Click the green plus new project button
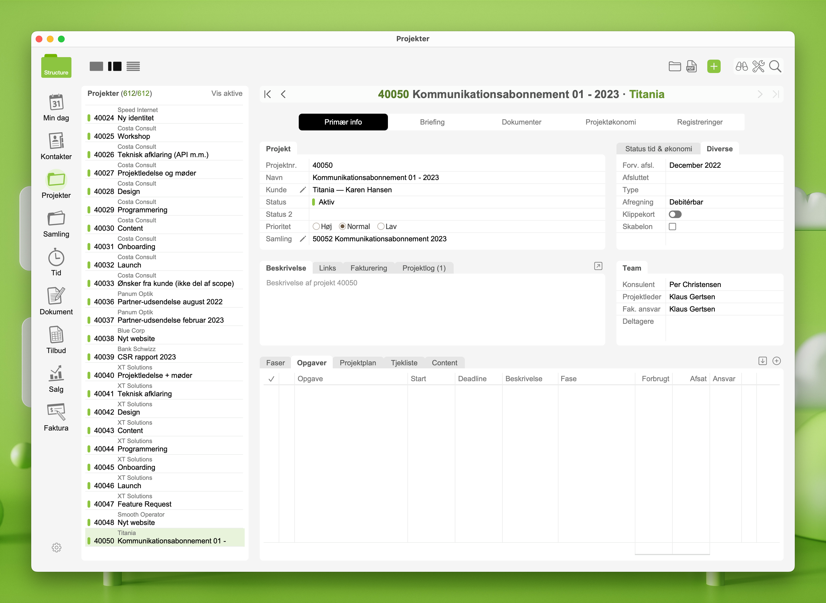The width and height of the screenshot is (826, 603). click(x=713, y=66)
